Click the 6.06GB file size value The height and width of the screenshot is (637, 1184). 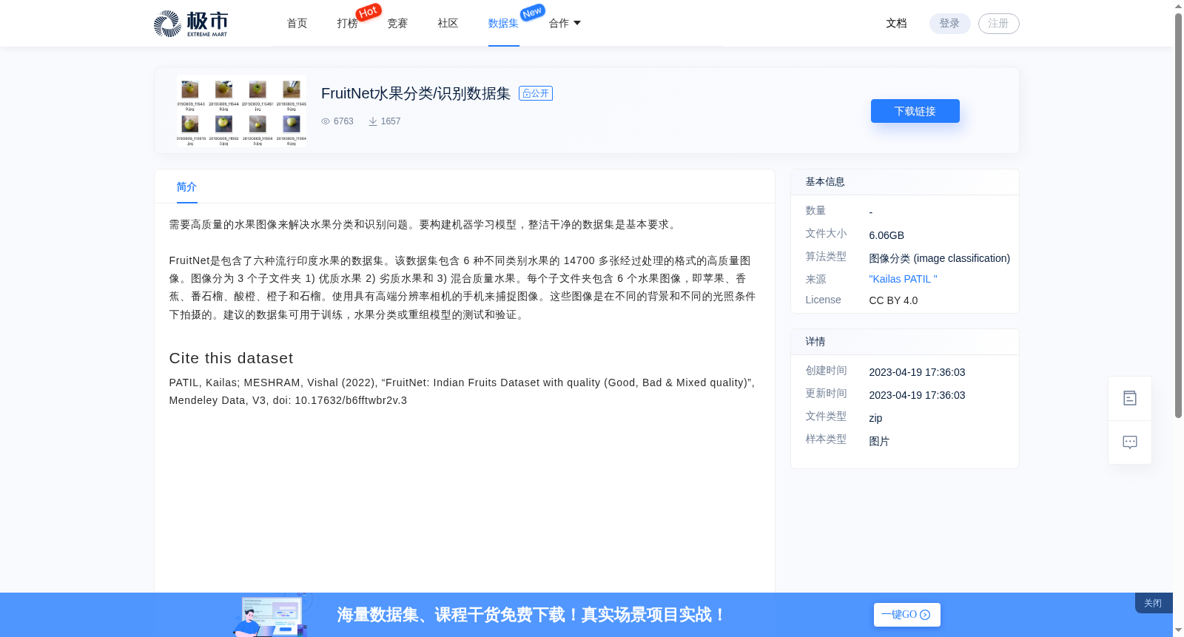[887, 235]
